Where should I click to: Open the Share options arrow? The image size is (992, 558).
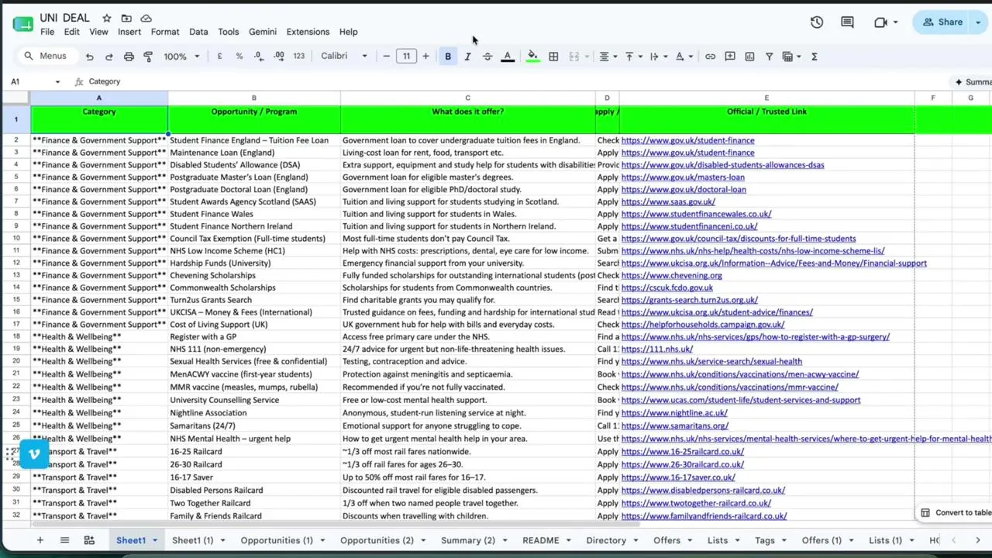pyautogui.click(x=978, y=22)
